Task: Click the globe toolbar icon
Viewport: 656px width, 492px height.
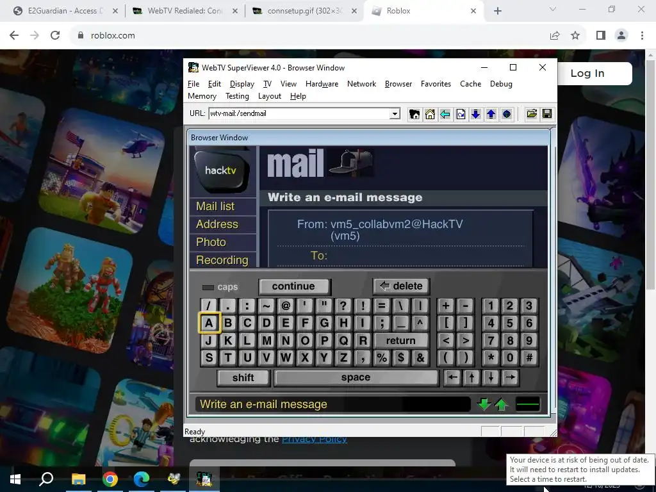Action: pyautogui.click(x=507, y=114)
